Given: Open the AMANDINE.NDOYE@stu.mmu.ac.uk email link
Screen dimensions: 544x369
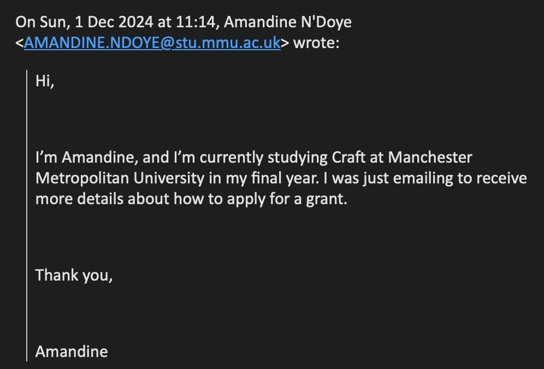Looking at the screenshot, I should (152, 43).
